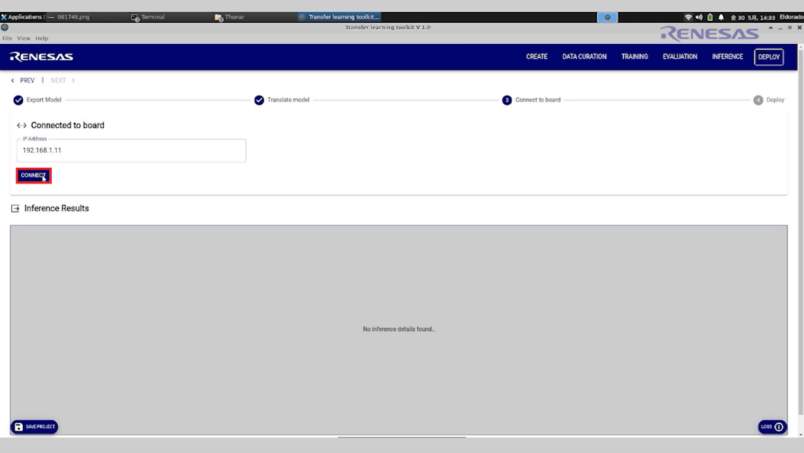Viewport: 804px width, 453px height.
Task: Switch to Terminal taskbar window
Action: click(x=149, y=17)
